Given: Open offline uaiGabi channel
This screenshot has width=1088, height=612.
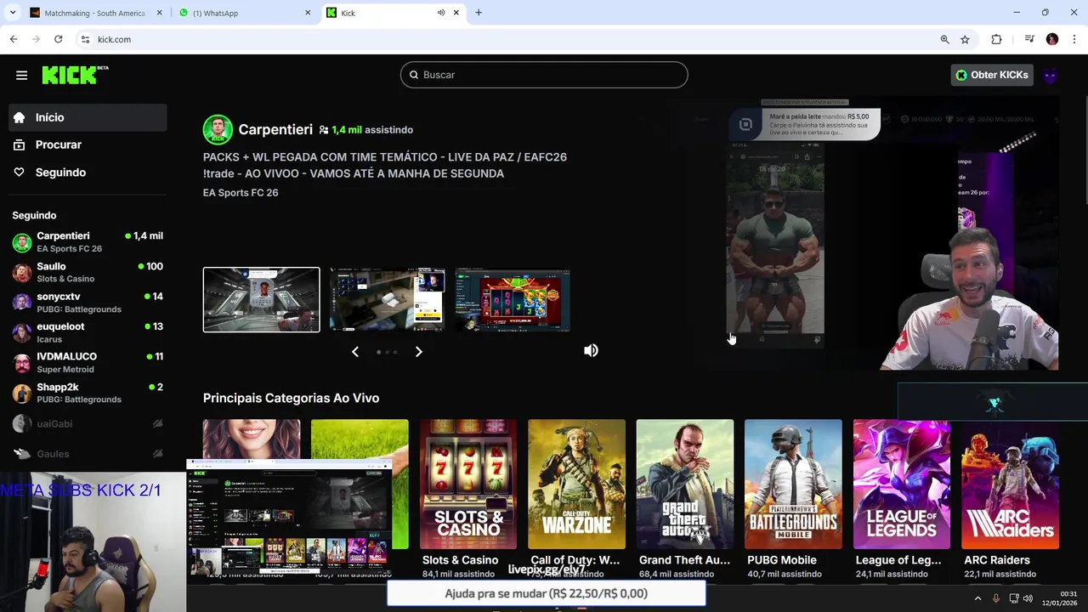Looking at the screenshot, I should 88,423.
